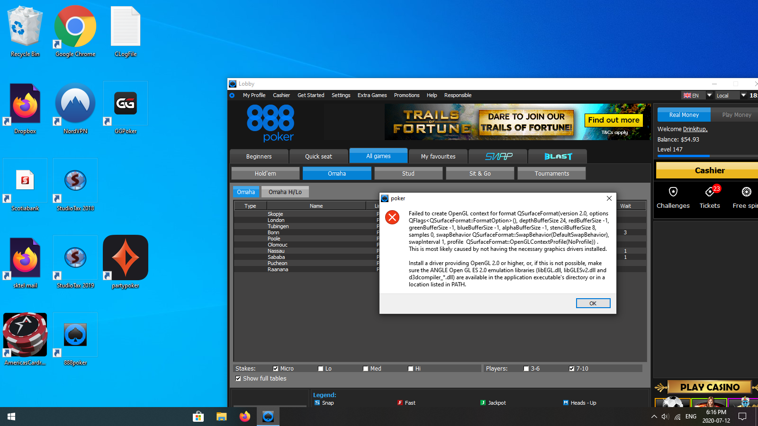Select the Stud game type
This screenshot has width=758, height=426.
click(x=408, y=174)
